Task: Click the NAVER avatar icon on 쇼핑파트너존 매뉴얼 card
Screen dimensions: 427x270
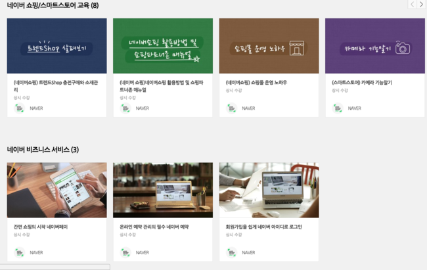Action: 125,108
